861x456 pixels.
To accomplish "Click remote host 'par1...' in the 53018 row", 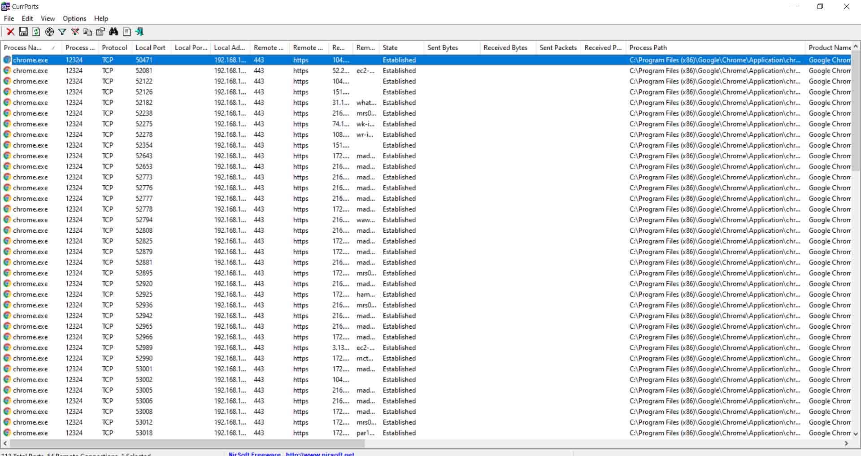I will click(x=365, y=433).
